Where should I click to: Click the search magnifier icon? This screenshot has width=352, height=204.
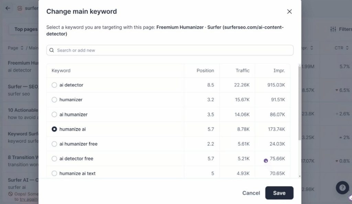point(52,50)
